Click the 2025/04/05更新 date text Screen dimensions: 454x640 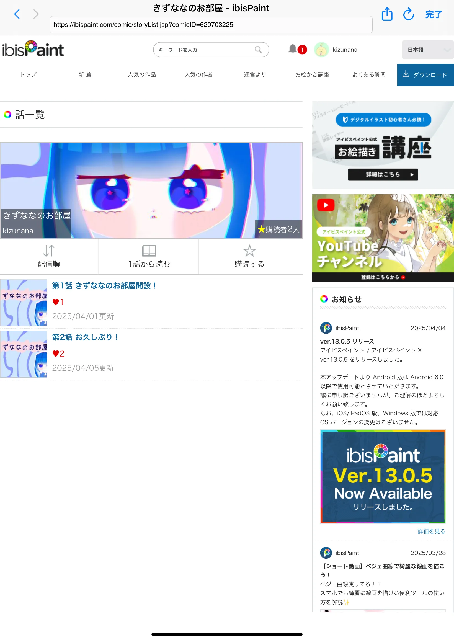point(83,368)
